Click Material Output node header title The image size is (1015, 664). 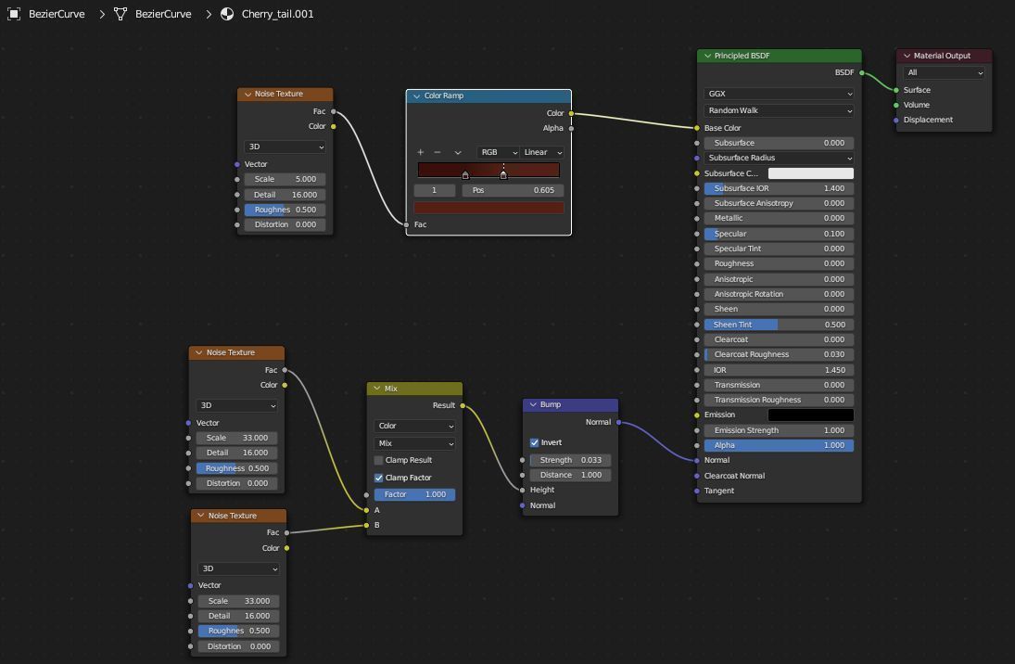942,56
